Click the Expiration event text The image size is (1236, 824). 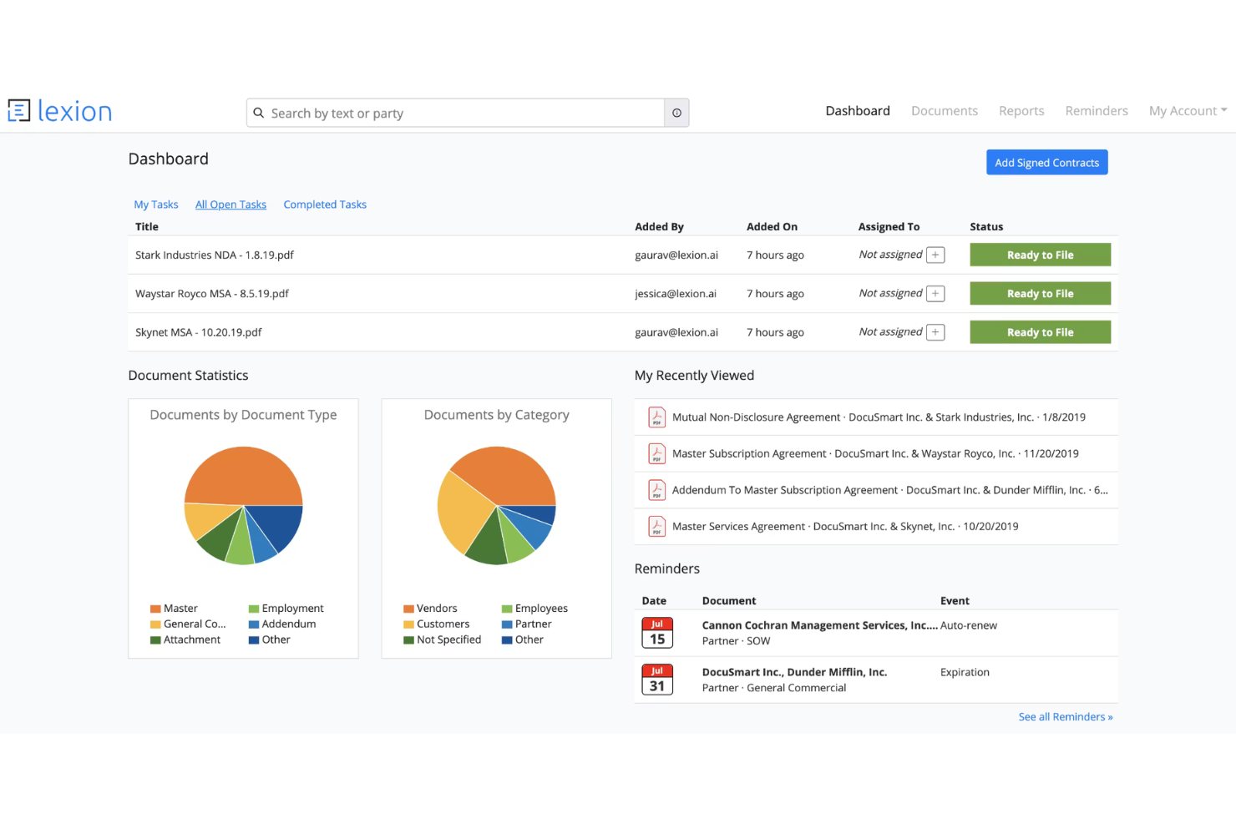965,672
